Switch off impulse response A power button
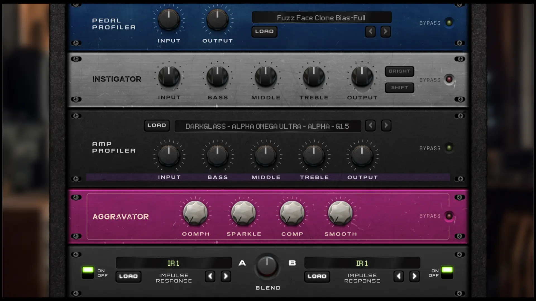Image resolution: width=536 pixels, height=301 pixels. click(x=88, y=272)
